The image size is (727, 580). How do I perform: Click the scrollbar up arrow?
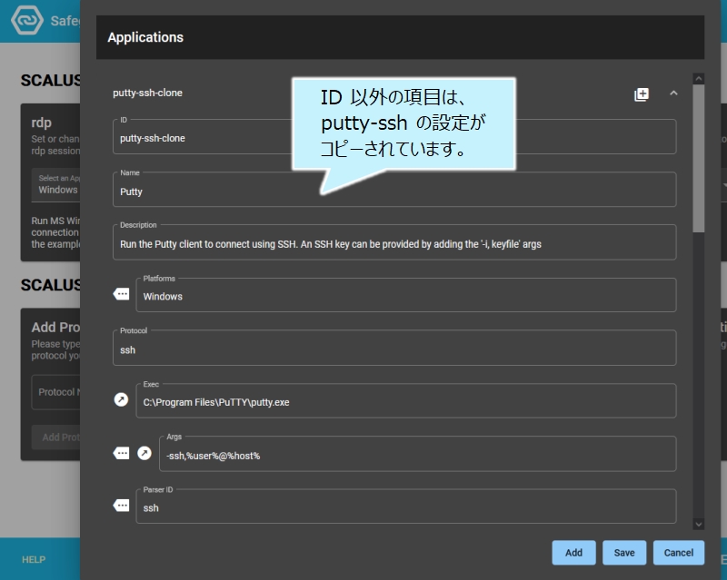click(699, 79)
